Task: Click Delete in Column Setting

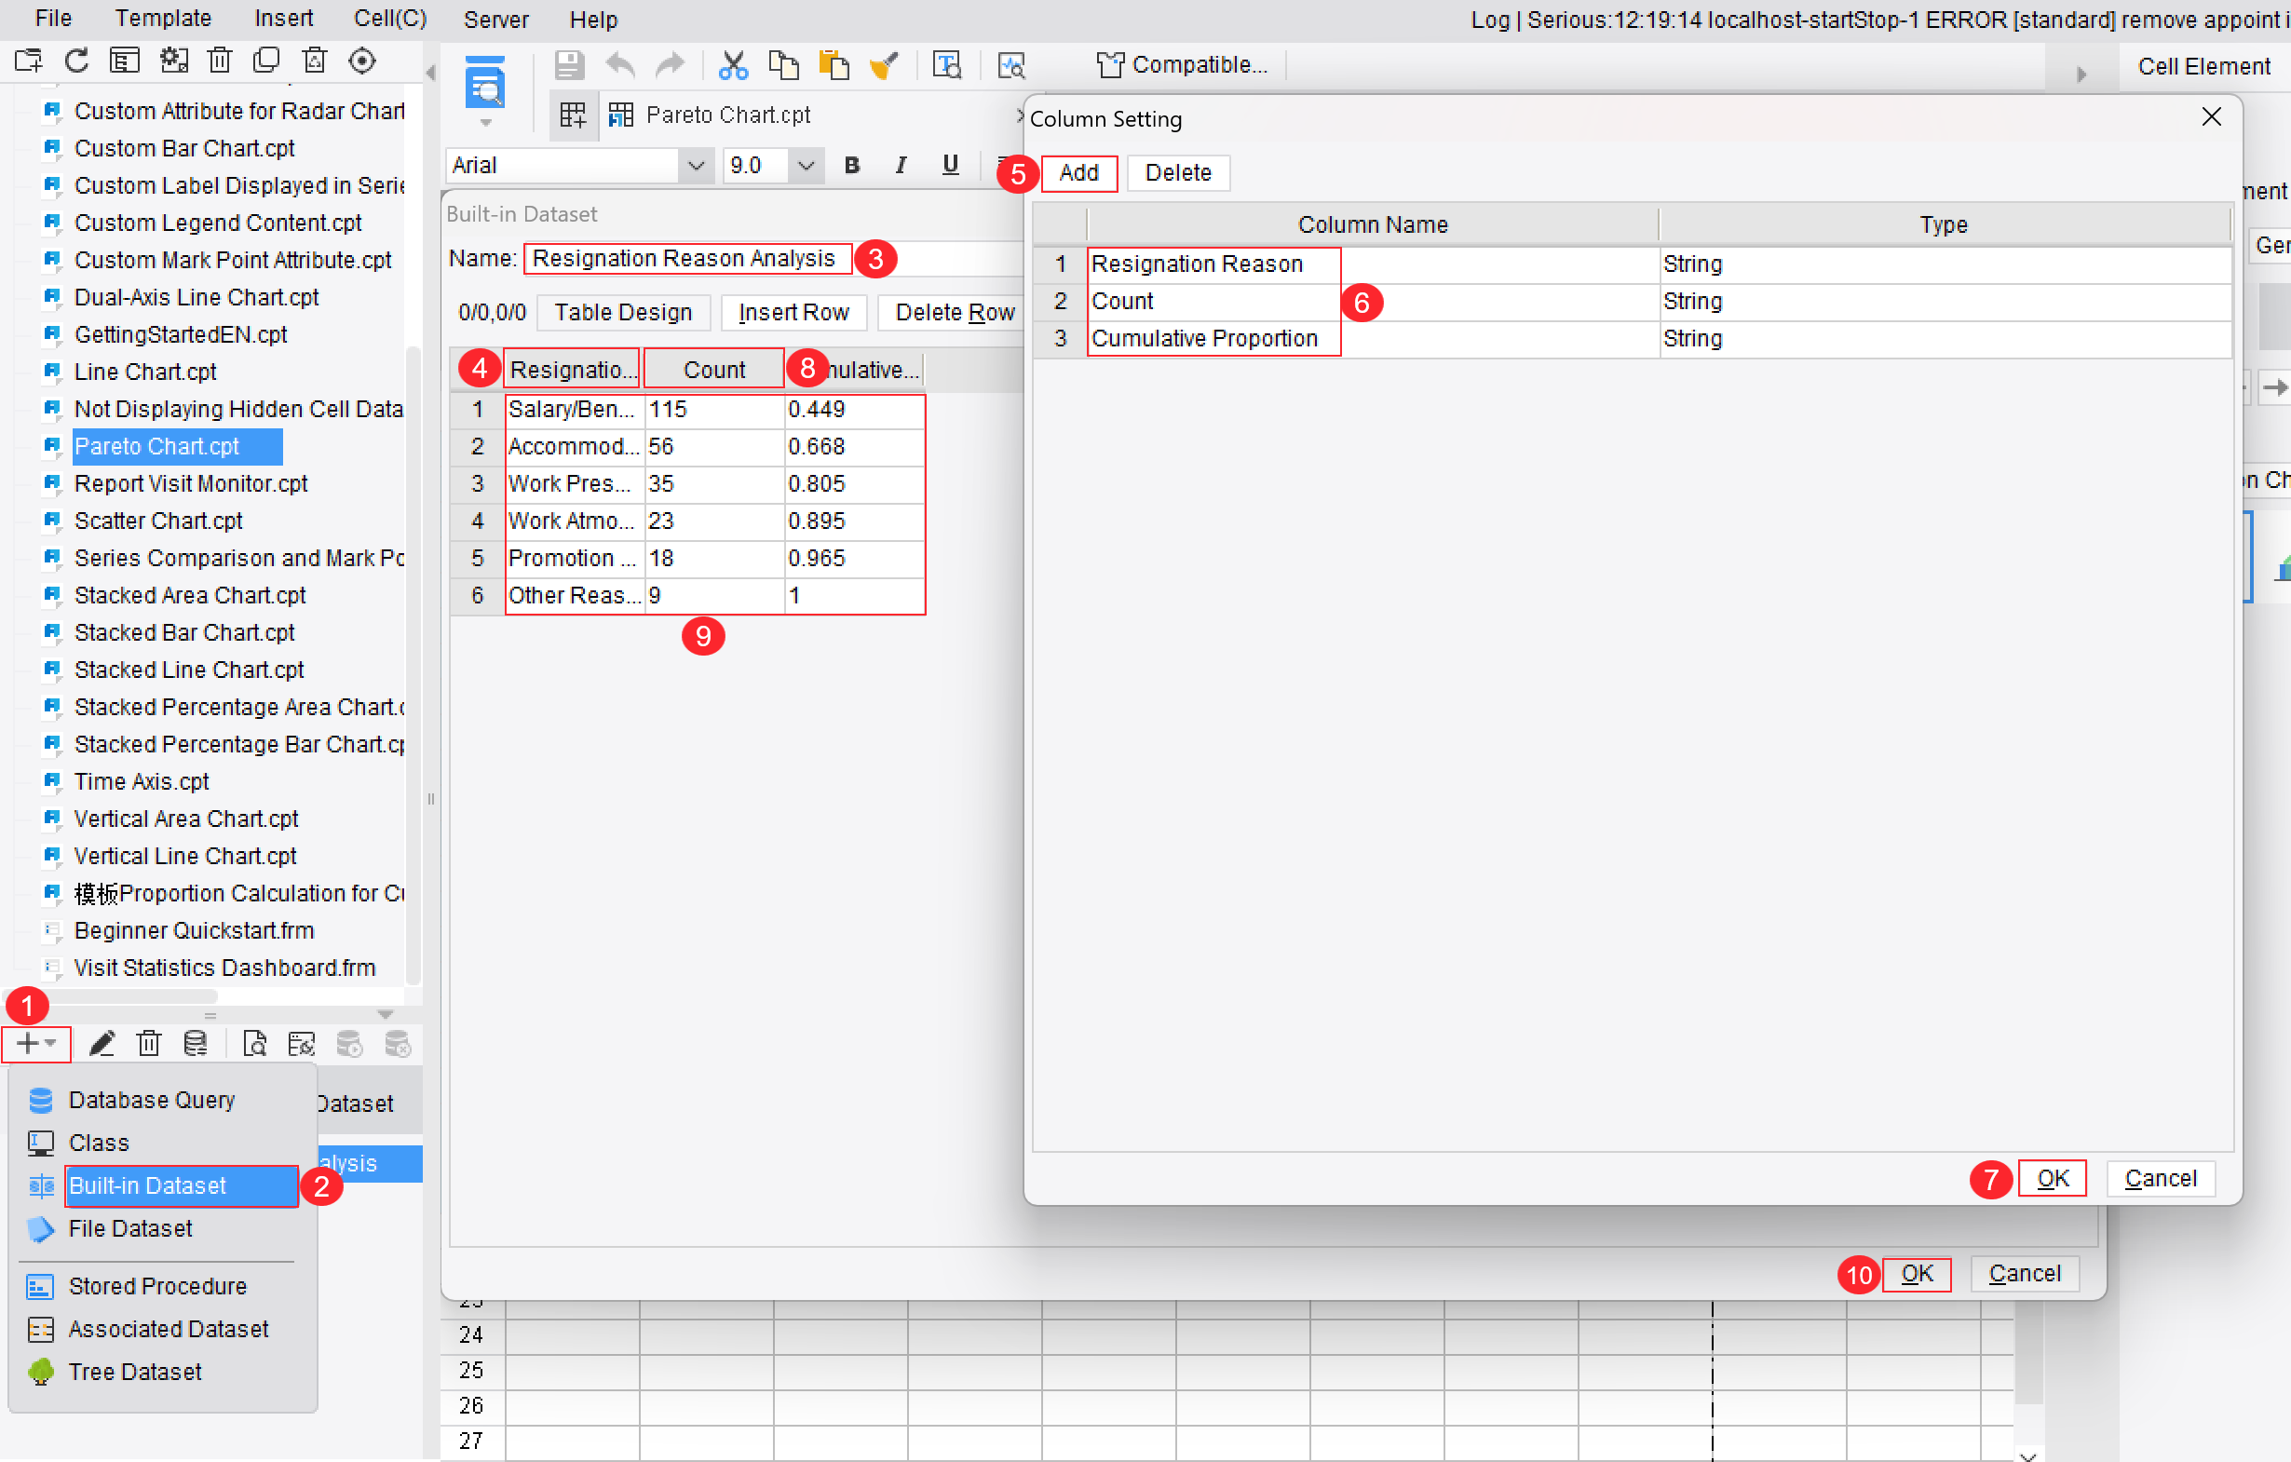Action: click(1177, 172)
